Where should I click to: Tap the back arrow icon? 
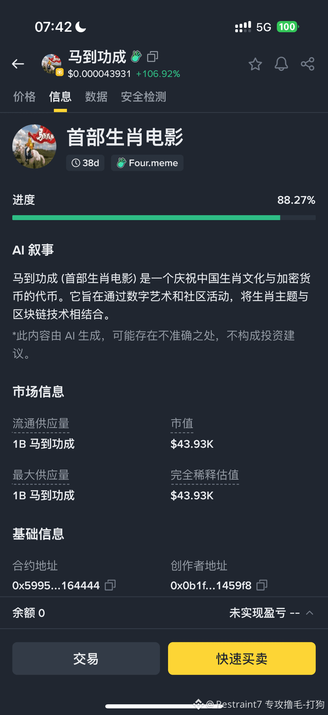click(18, 64)
